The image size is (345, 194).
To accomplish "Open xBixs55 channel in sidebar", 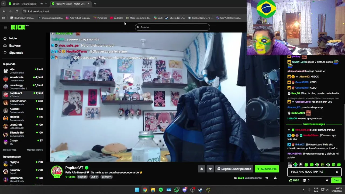I will click(x=23, y=118).
